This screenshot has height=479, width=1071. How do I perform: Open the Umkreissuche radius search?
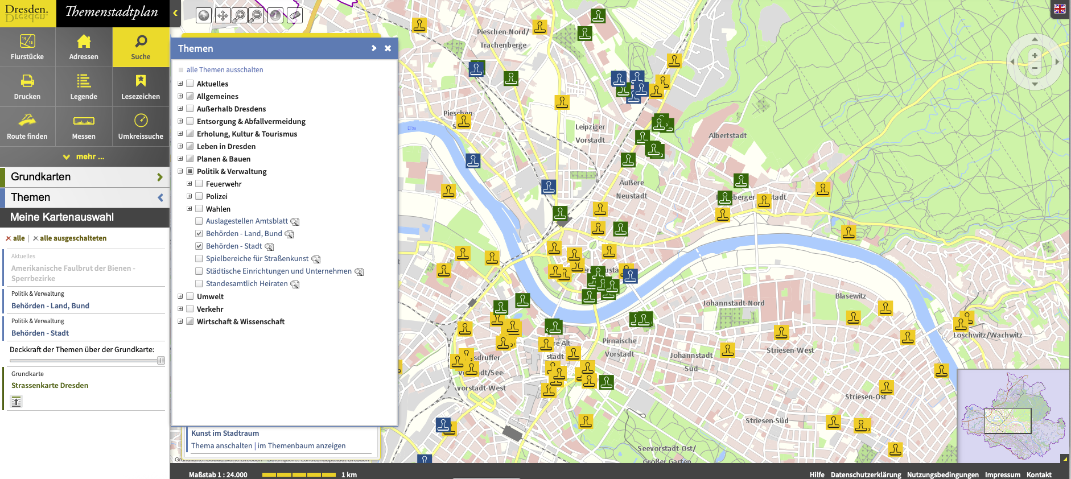coord(141,127)
